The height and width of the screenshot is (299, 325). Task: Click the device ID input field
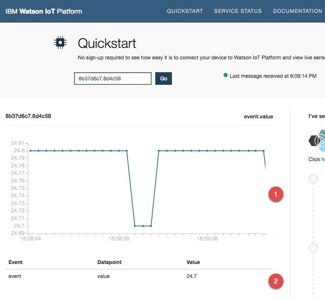[x=113, y=78]
